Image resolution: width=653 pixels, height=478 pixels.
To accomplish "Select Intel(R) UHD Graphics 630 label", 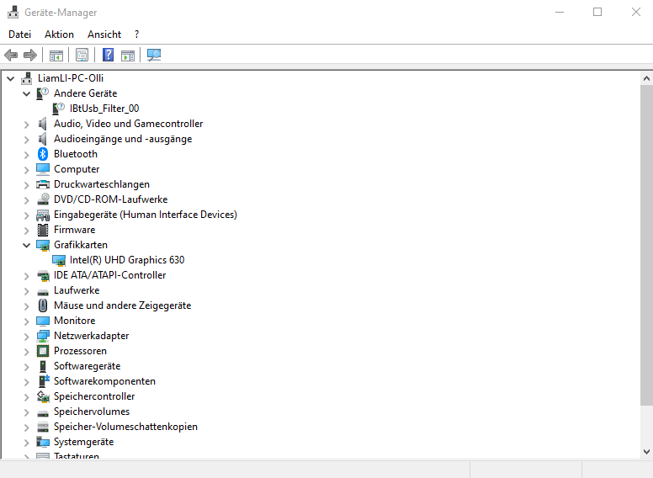I will 127,260.
